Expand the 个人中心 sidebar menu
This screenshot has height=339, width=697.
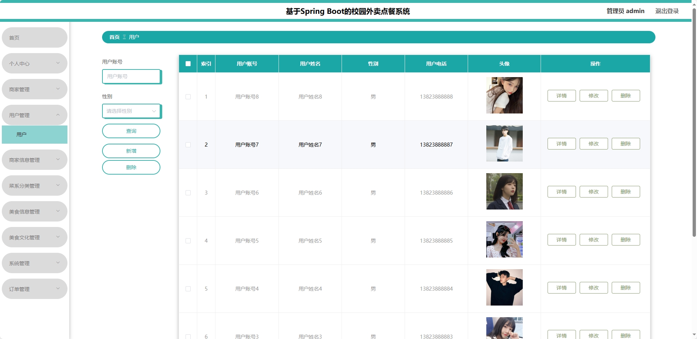point(35,63)
